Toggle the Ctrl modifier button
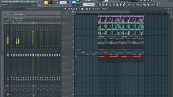The image size is (173, 97). click(x=129, y=5)
